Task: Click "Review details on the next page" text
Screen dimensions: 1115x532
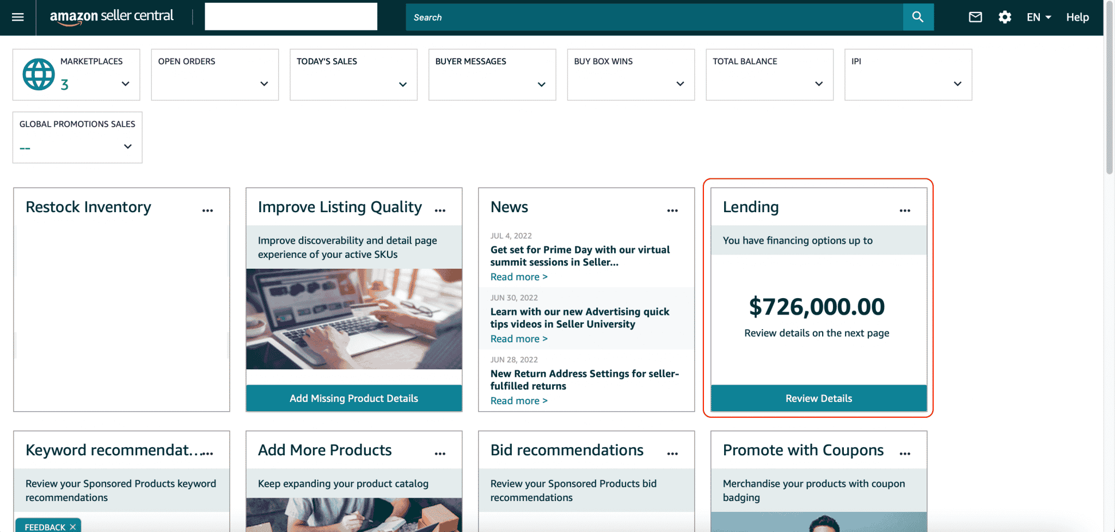Action: (817, 333)
